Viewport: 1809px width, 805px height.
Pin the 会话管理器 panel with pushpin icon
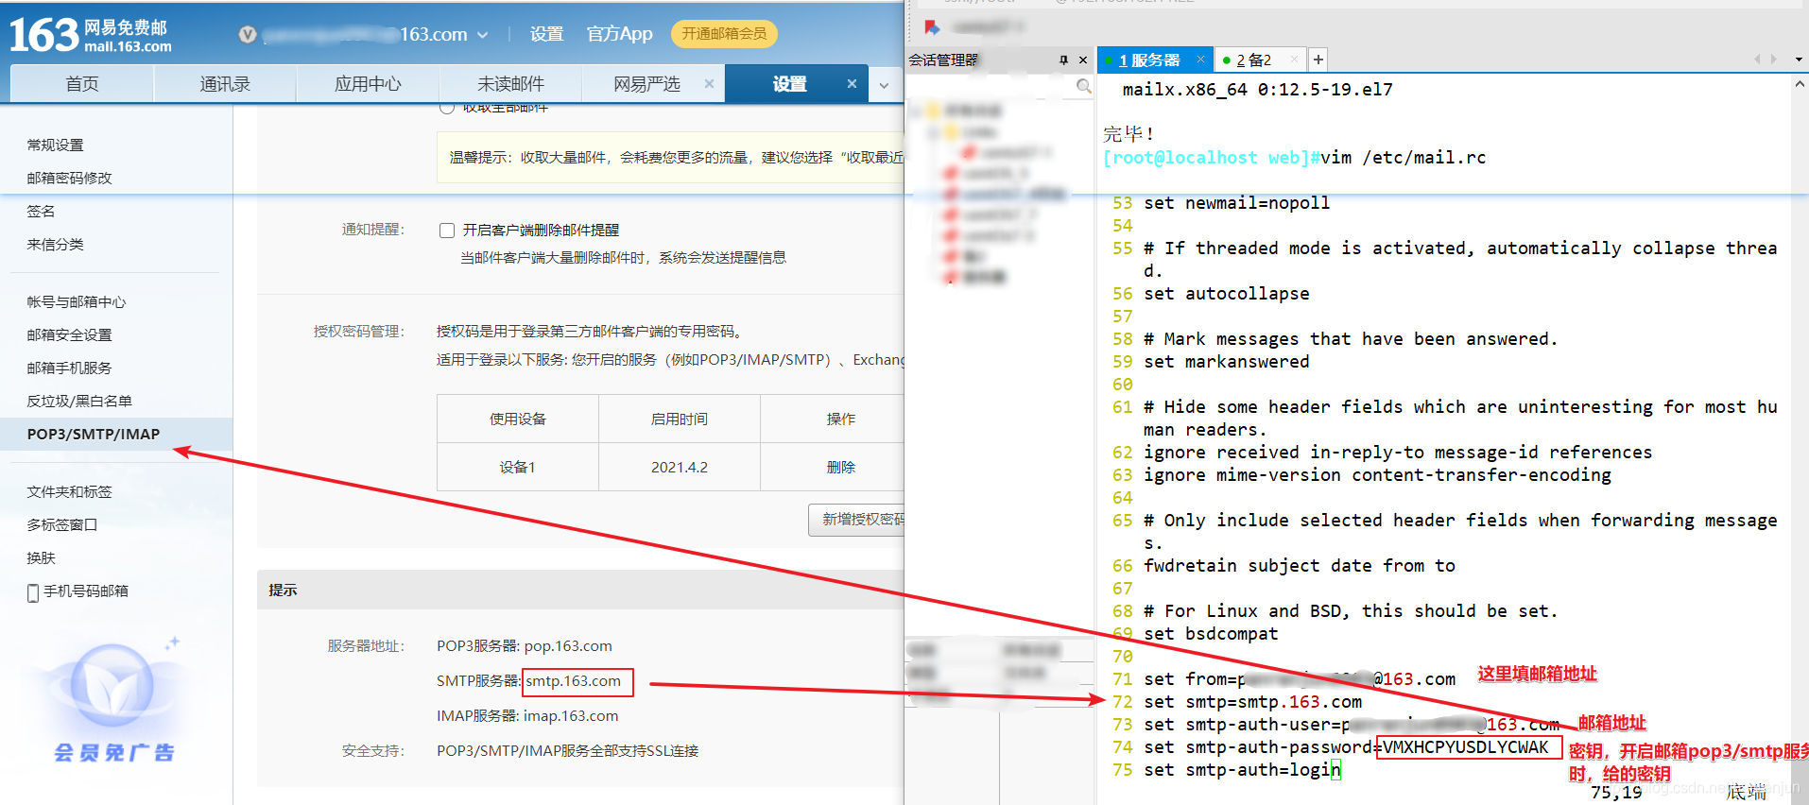tap(1063, 60)
